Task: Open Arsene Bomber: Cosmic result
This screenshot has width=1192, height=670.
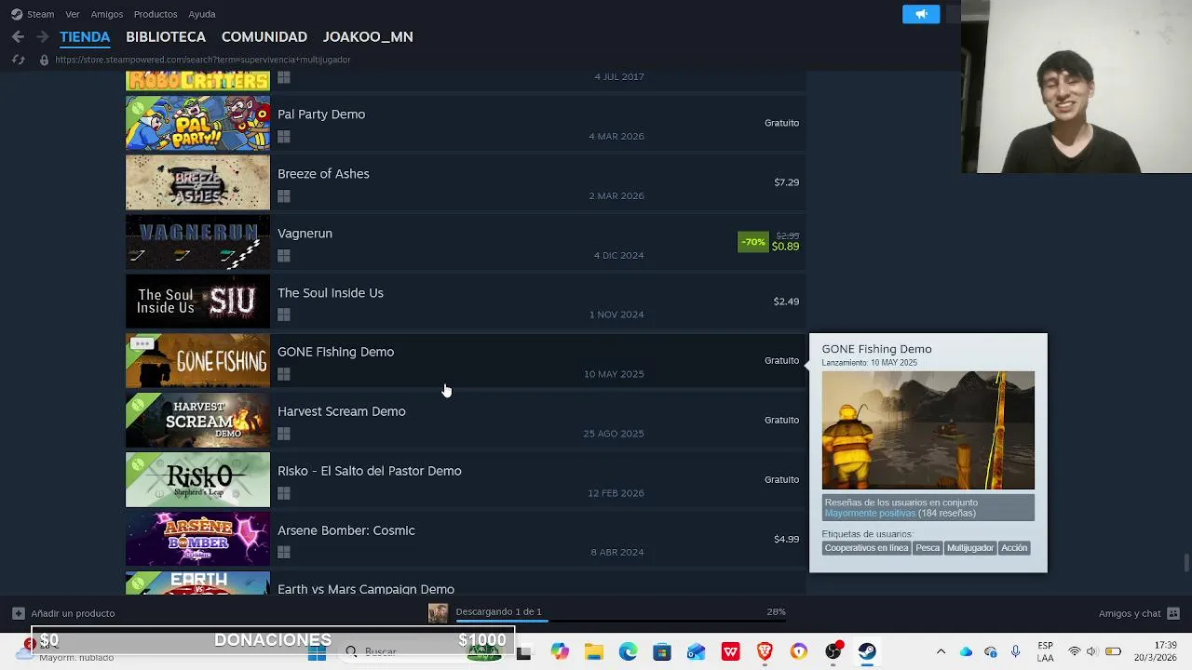Action: [466, 540]
